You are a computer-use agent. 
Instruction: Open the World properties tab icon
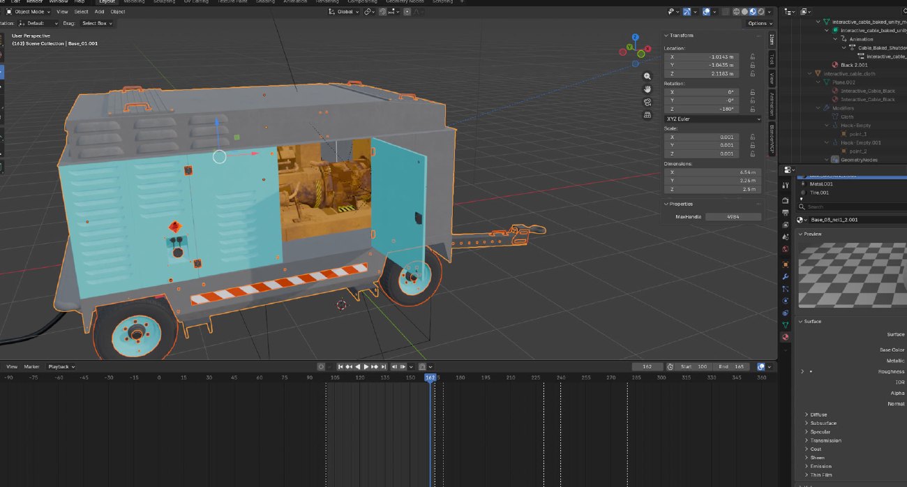point(785,249)
